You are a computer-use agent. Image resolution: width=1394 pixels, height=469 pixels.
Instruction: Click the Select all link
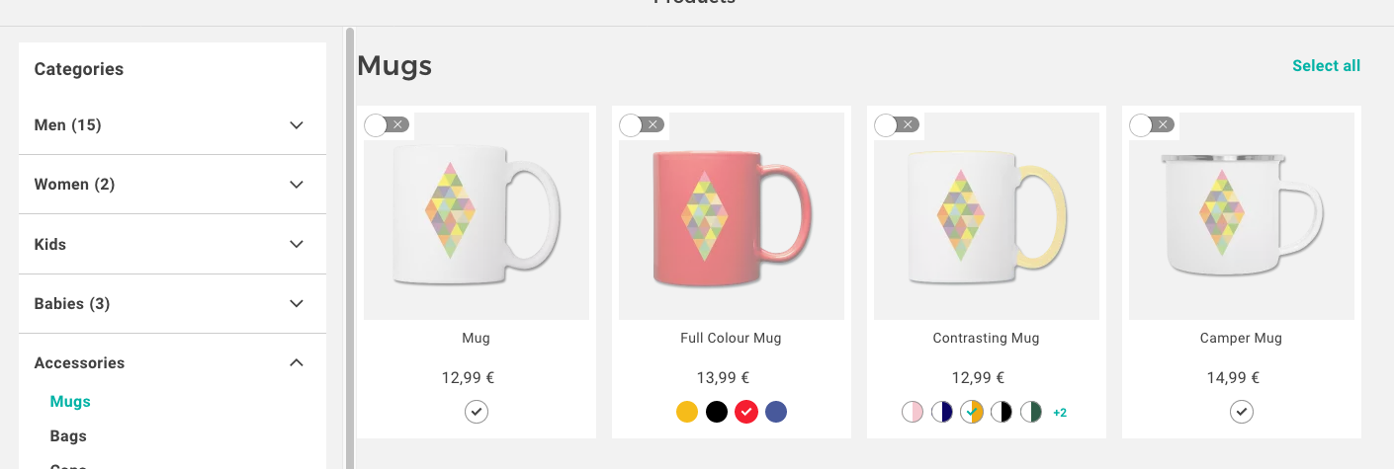tap(1326, 66)
